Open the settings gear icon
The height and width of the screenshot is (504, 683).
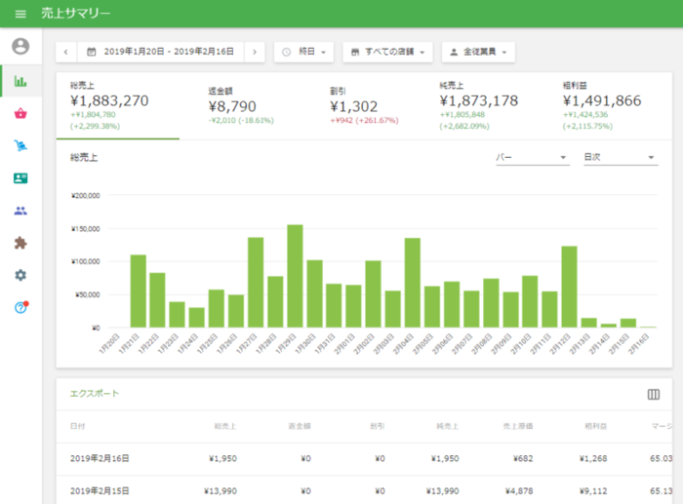(20, 275)
